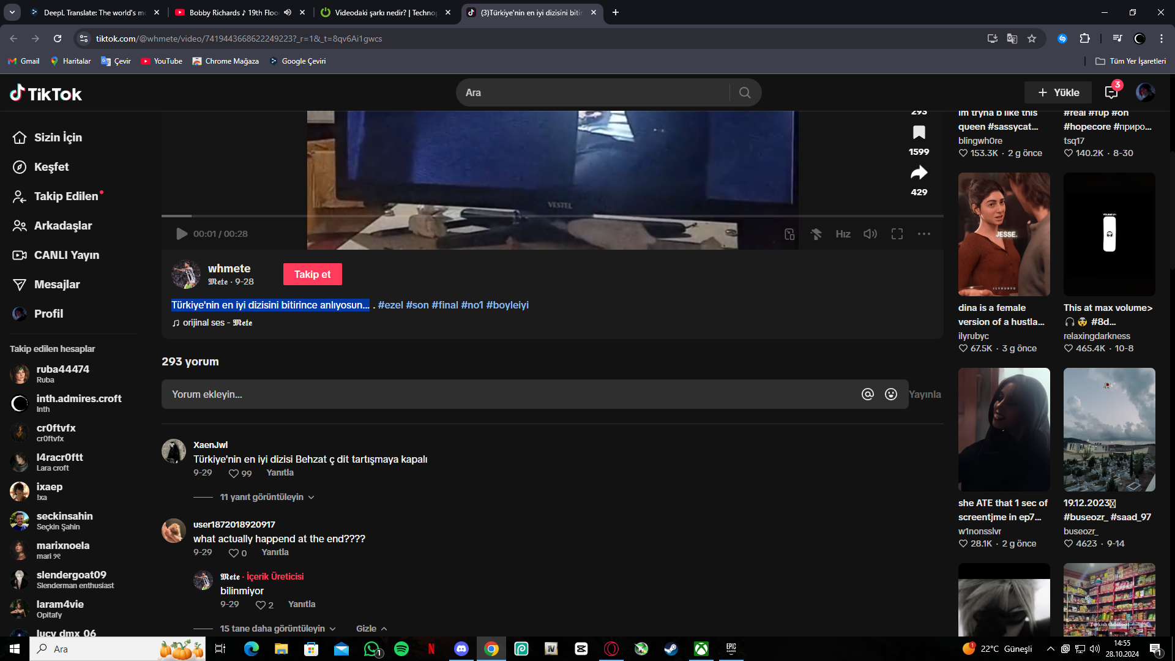Mute the video with the volume icon
The width and height of the screenshot is (1175, 661).
pos(870,234)
